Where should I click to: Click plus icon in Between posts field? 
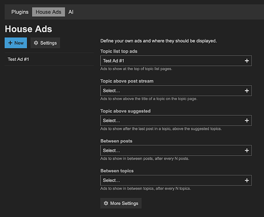click(247, 150)
